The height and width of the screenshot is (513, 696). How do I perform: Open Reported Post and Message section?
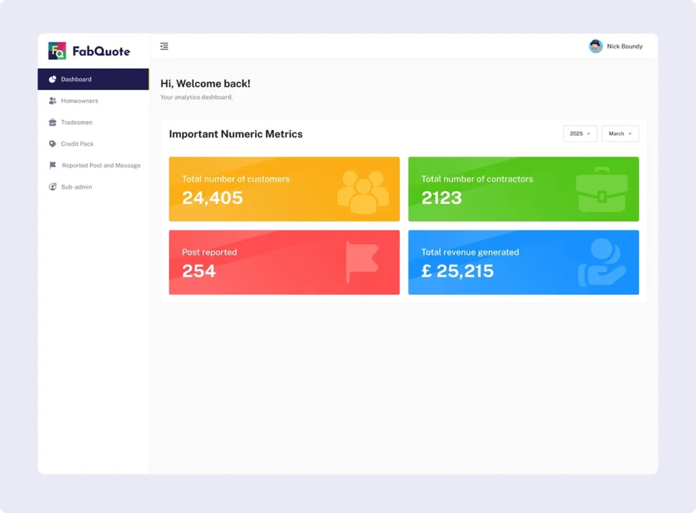[101, 165]
